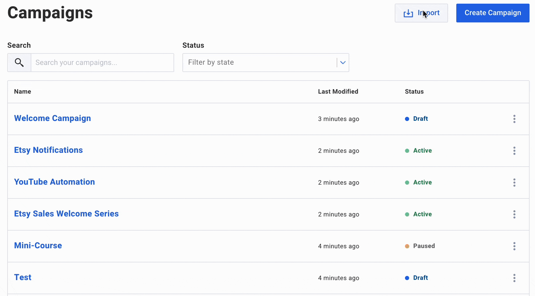Click into the Search campaigns input field
This screenshot has width=535, height=296.
pyautogui.click(x=102, y=62)
